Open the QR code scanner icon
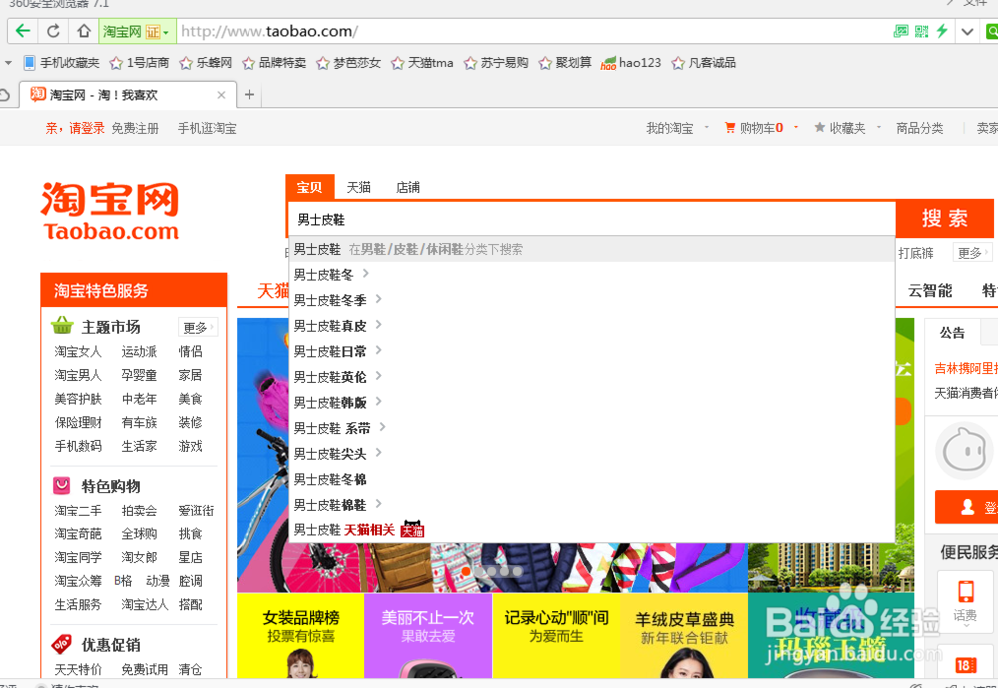 (921, 30)
